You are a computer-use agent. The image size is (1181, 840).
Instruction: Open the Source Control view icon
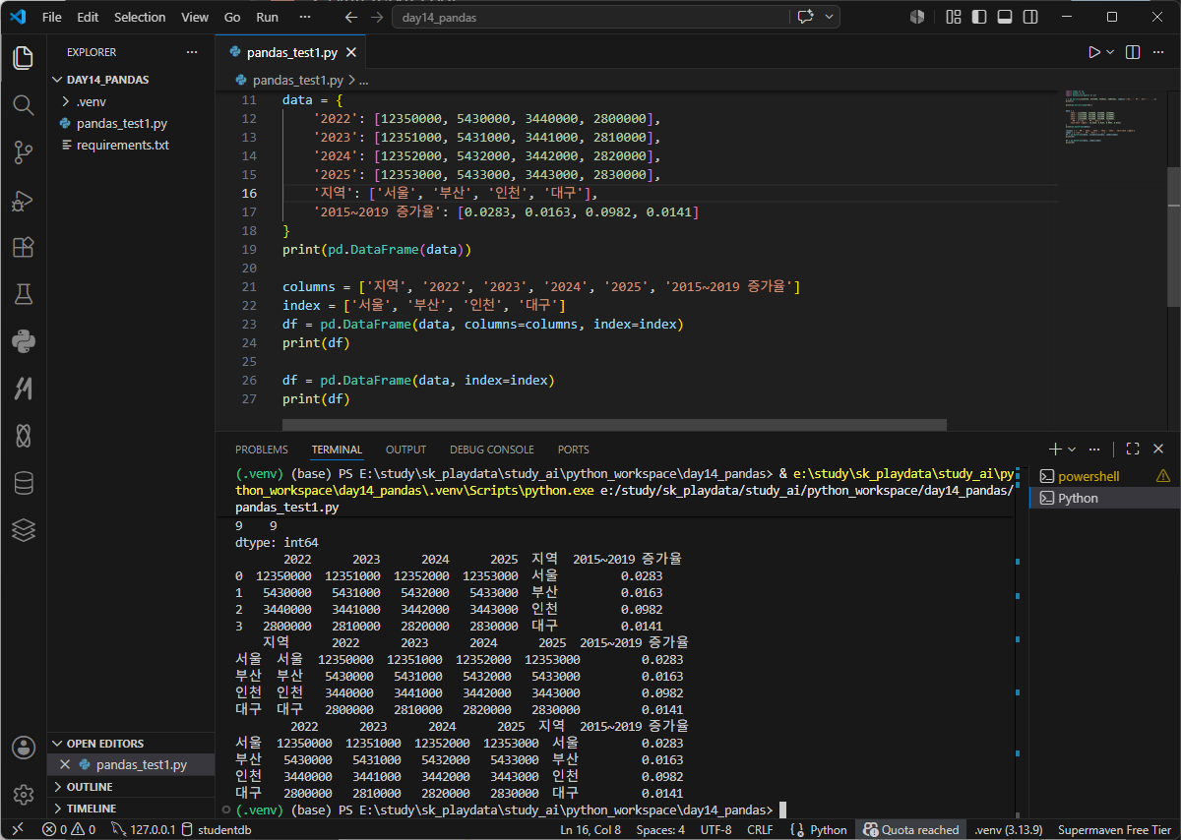pyautogui.click(x=23, y=151)
